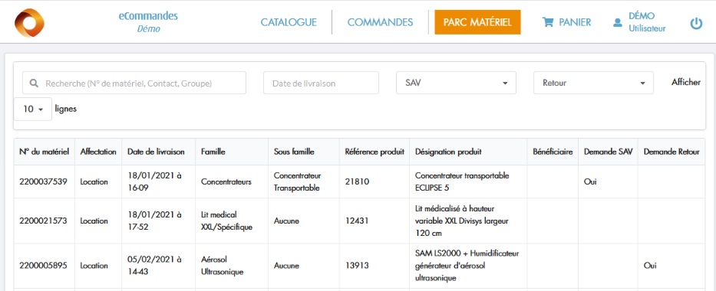Sort by Date de livraison column header
The image size is (716, 291).
click(x=156, y=152)
